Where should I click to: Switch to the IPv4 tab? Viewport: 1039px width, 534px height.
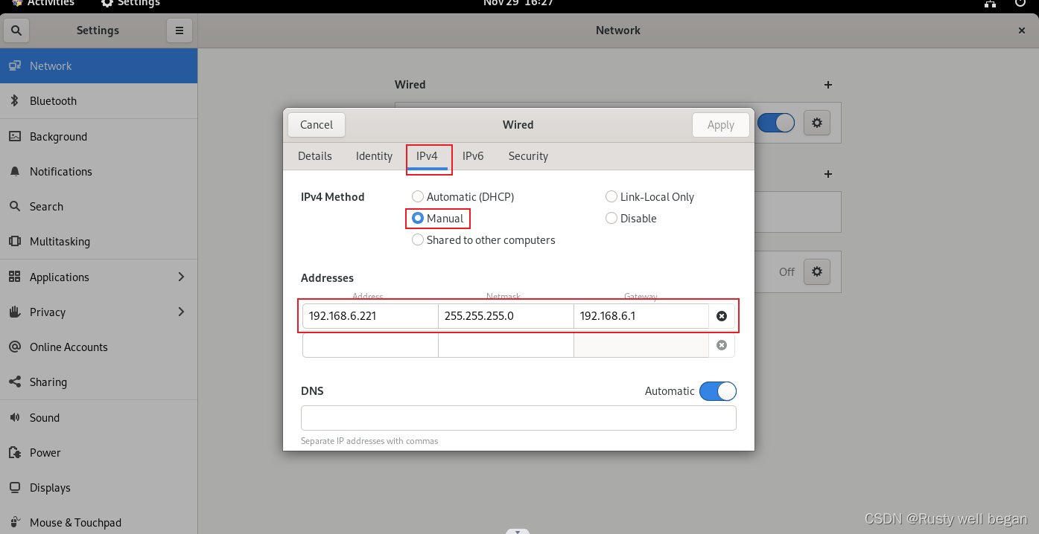(x=427, y=156)
